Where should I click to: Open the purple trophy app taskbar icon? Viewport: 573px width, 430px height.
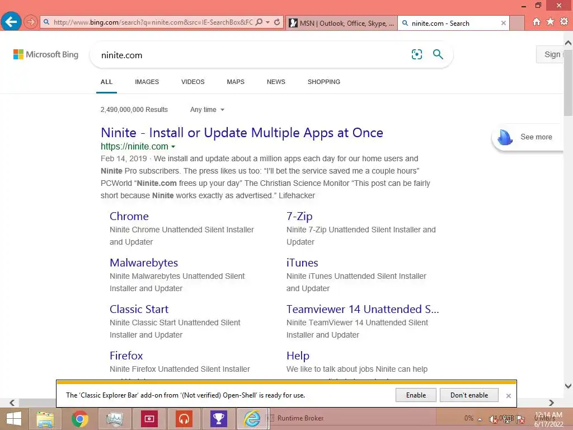[x=219, y=419]
